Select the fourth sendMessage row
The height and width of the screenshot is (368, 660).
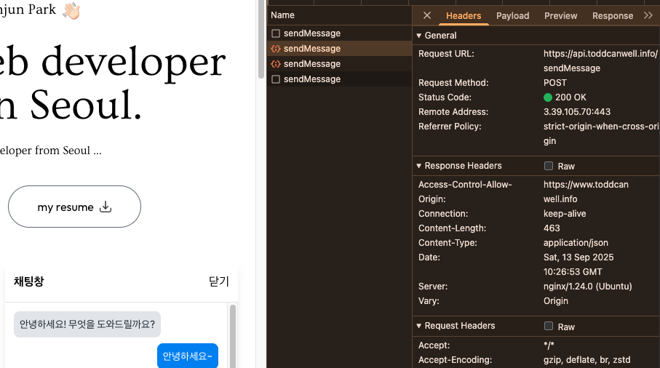coord(339,79)
